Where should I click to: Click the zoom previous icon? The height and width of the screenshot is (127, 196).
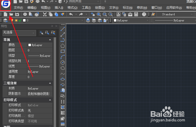click(x=111, y=14)
